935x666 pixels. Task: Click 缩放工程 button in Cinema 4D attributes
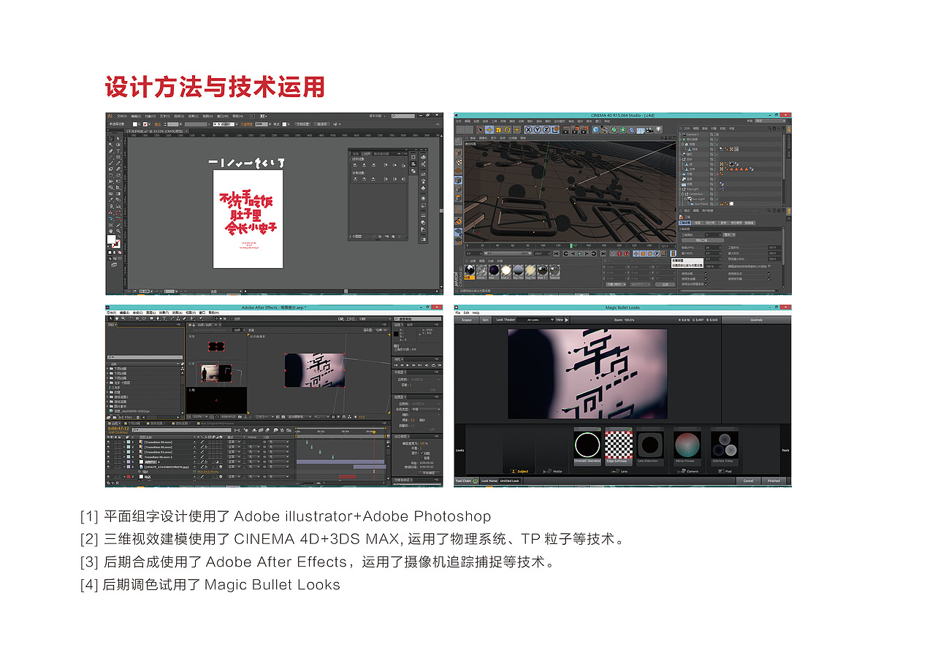click(x=703, y=240)
